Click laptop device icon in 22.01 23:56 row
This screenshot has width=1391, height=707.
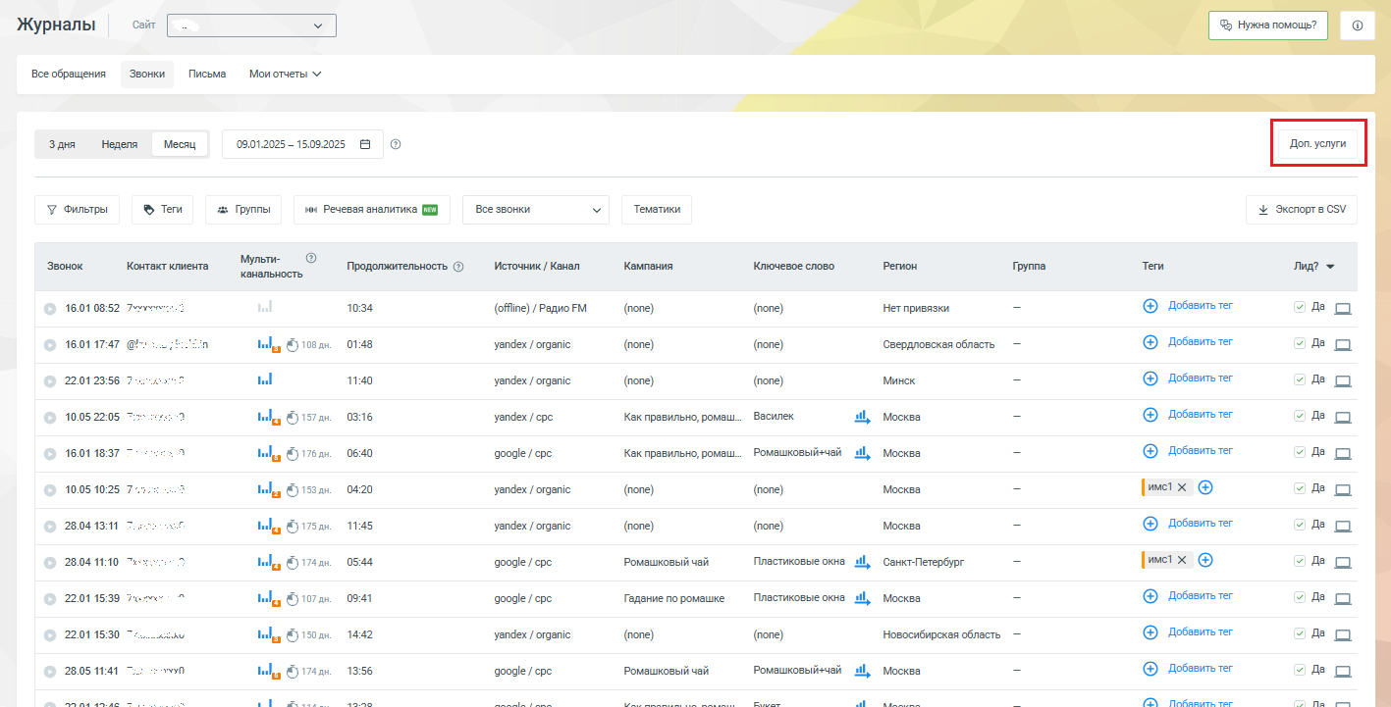(x=1343, y=381)
